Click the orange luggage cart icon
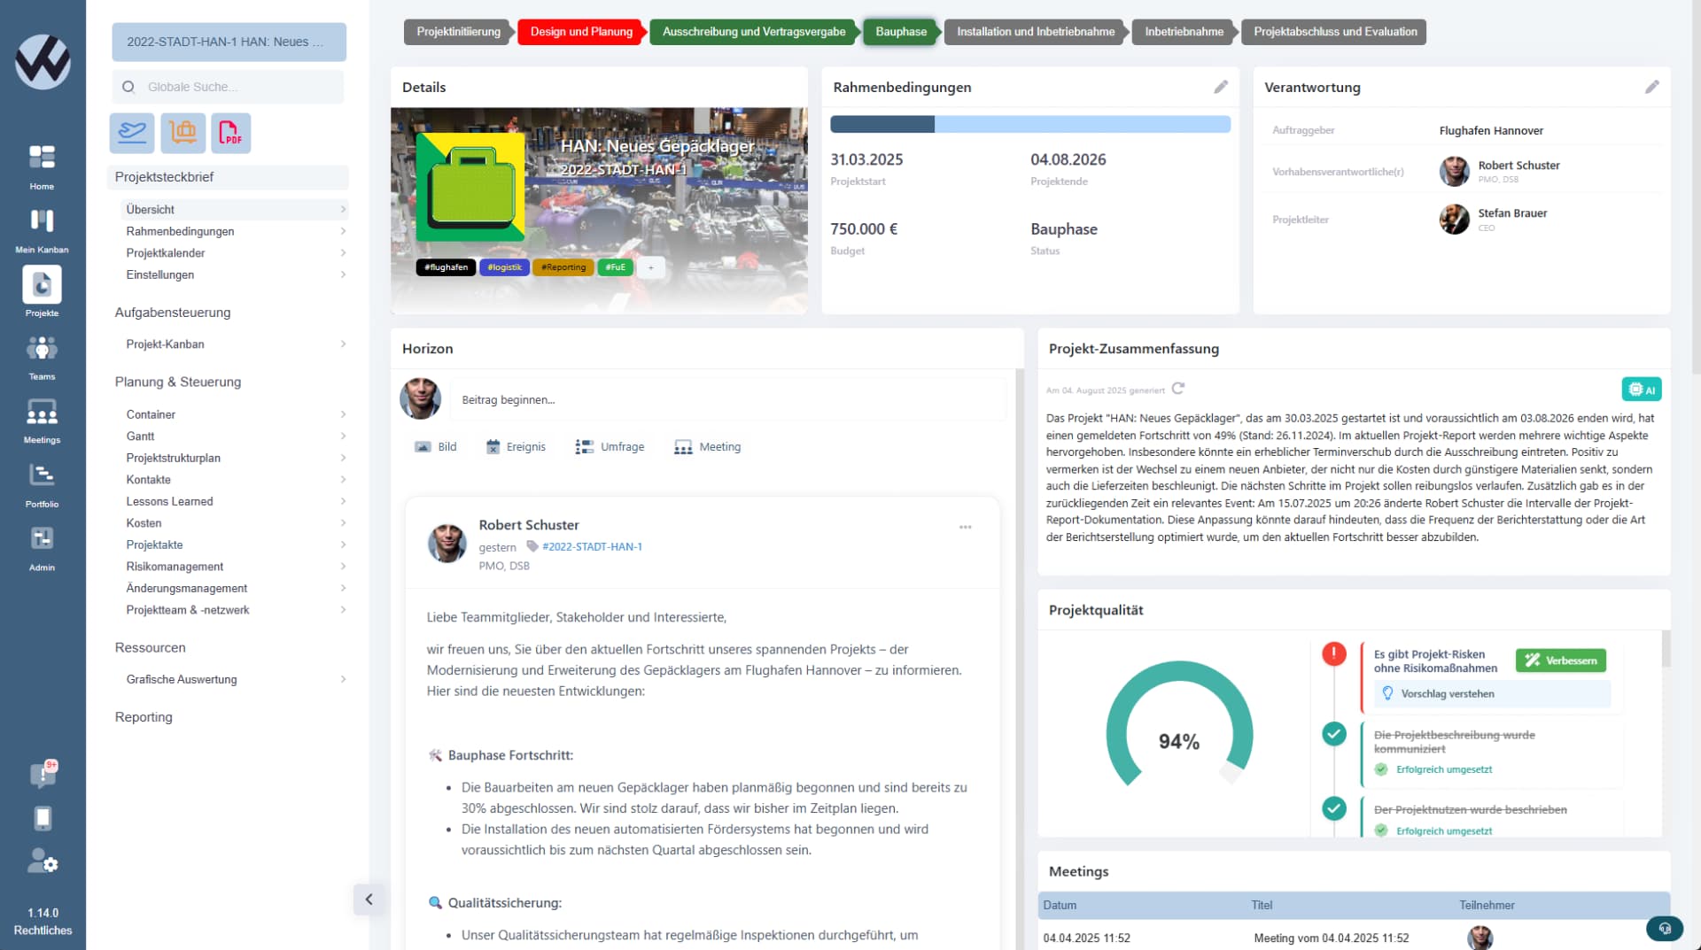 click(x=183, y=133)
